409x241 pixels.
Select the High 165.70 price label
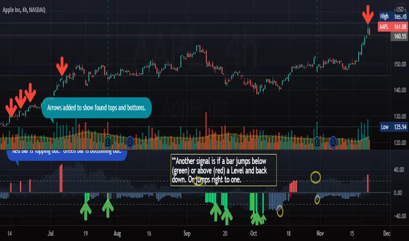point(393,16)
